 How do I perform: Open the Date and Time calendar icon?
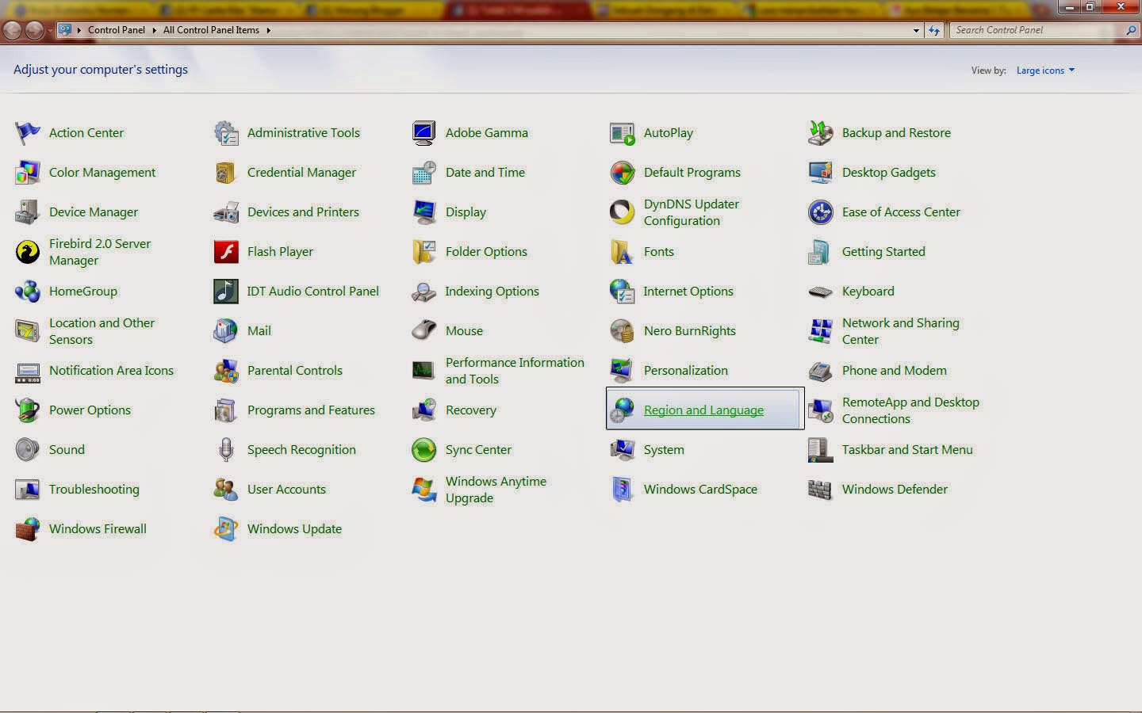424,173
